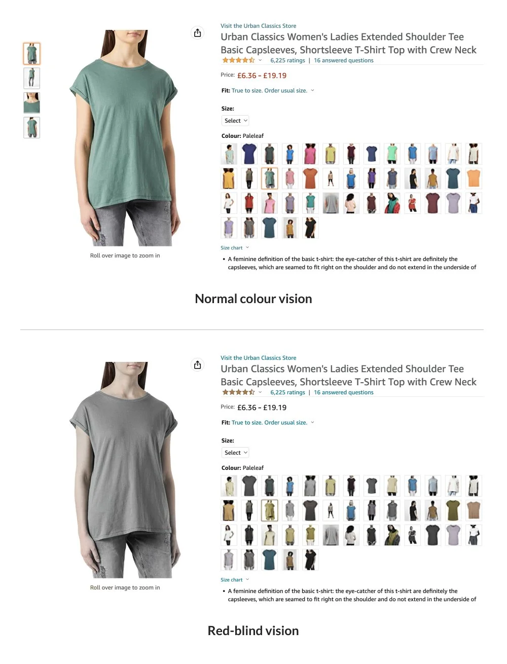The image size is (507, 664).
Task: Open Visit the Urban Classics Store link, normal panel
Action: pyautogui.click(x=259, y=26)
